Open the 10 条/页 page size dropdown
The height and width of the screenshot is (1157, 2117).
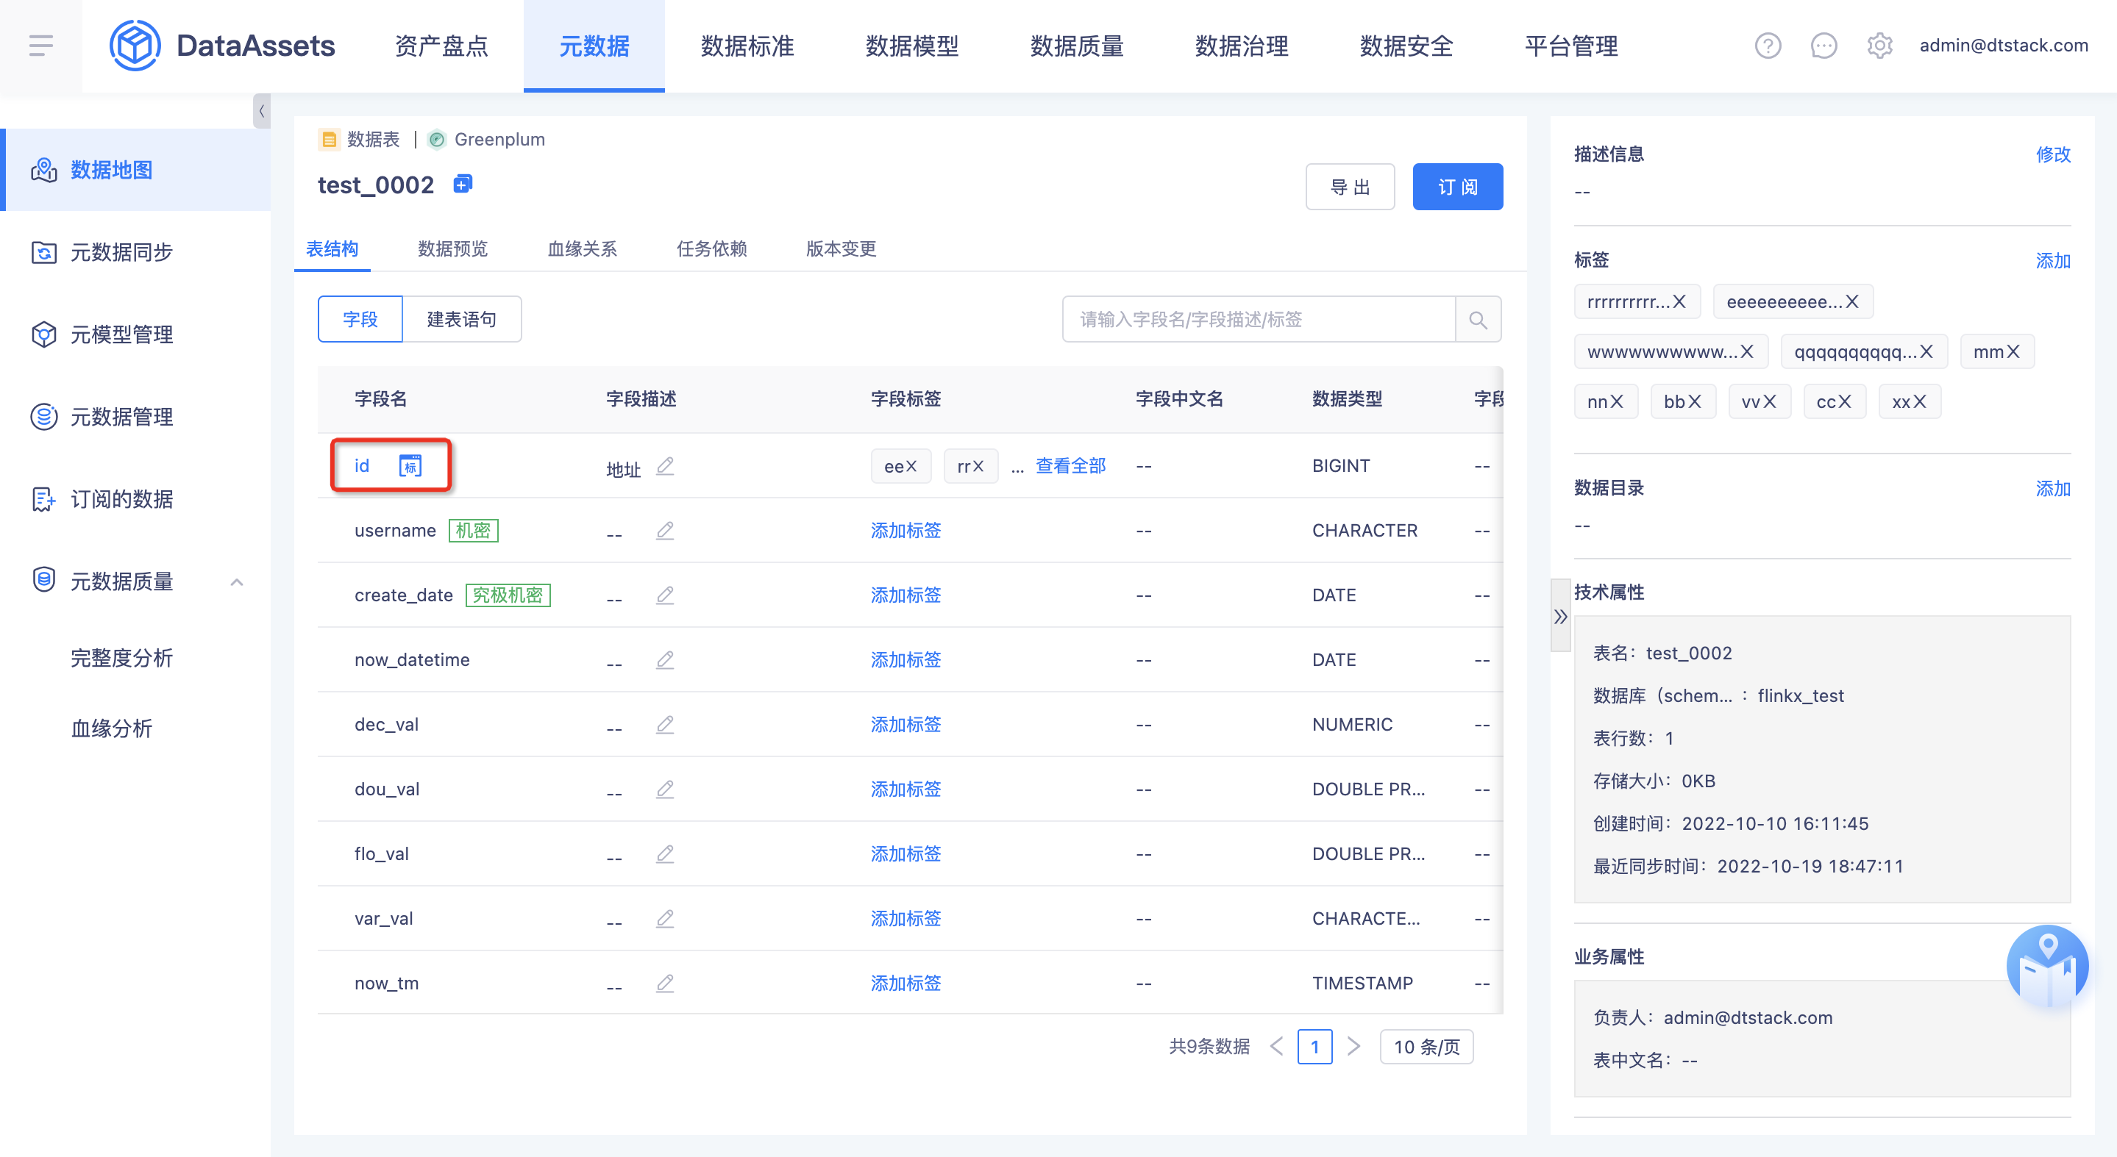(x=1427, y=1046)
